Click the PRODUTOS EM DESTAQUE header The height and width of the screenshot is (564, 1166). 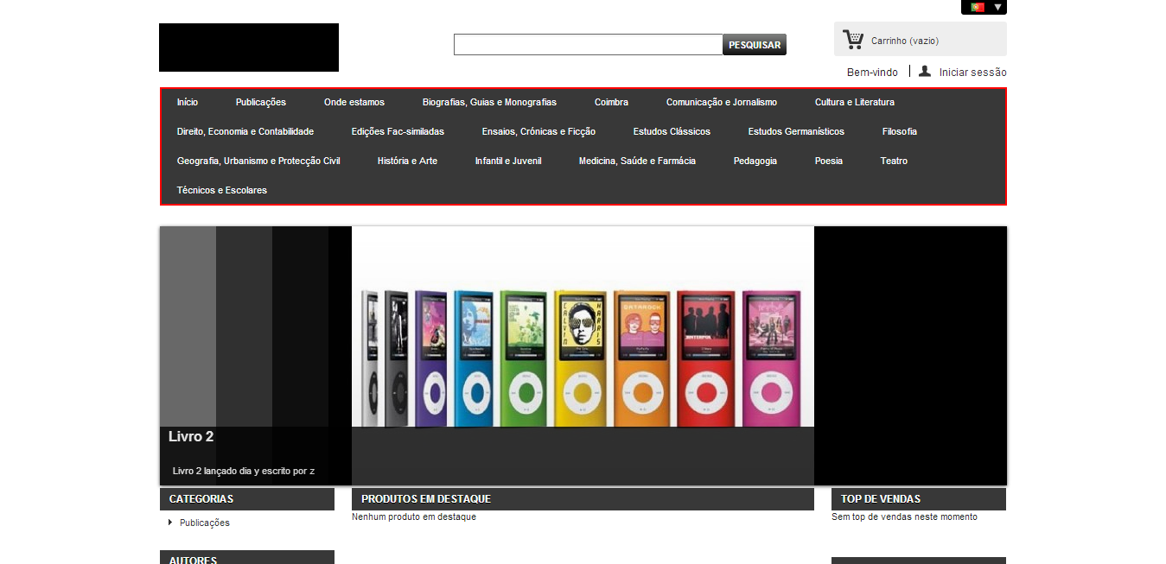(583, 499)
